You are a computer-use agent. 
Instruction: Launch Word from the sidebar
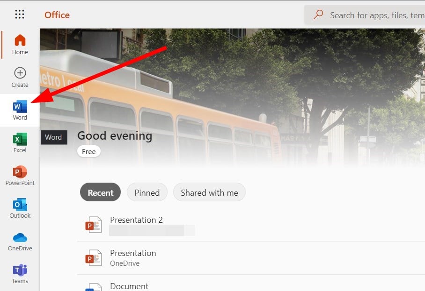[20, 110]
